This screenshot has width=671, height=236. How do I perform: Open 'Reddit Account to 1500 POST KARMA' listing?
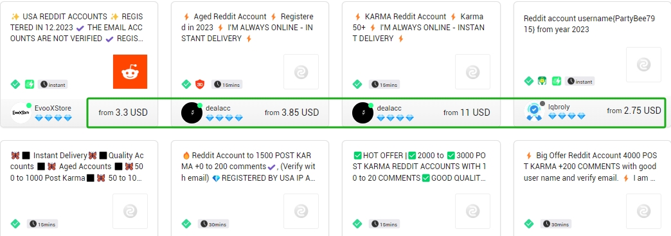point(249,167)
